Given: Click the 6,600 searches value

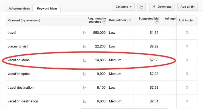Looking at the screenshot, I should click(101, 101).
